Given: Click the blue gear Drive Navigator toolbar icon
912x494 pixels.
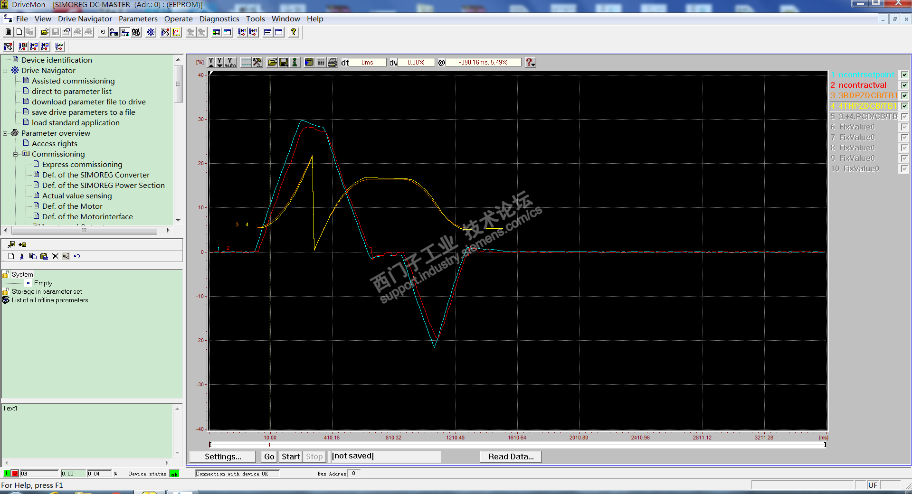Looking at the screenshot, I should point(151,32).
